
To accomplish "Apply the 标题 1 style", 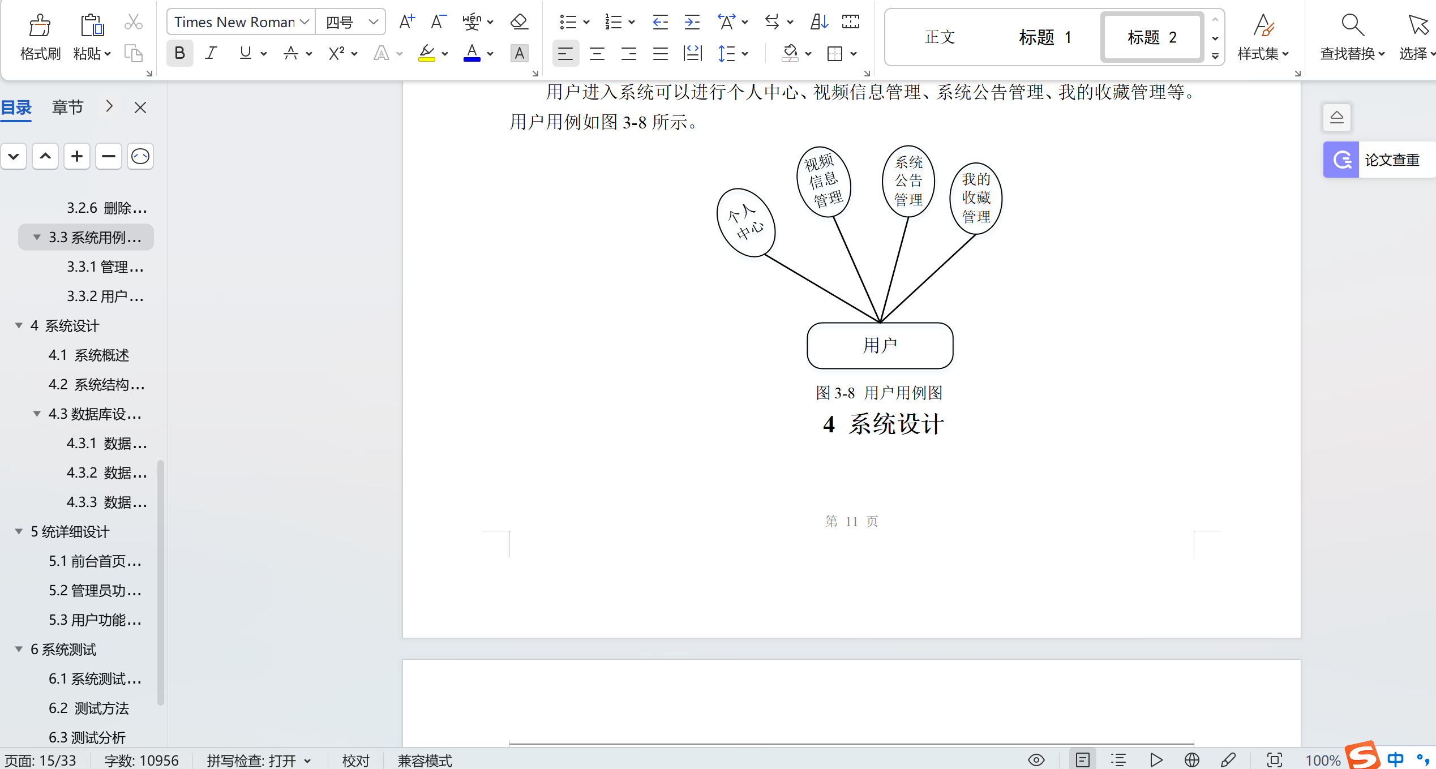I will [x=1045, y=37].
